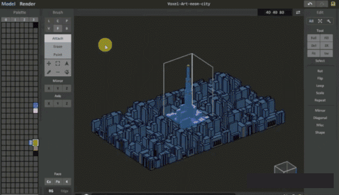Click the Fill tool button

(326, 38)
